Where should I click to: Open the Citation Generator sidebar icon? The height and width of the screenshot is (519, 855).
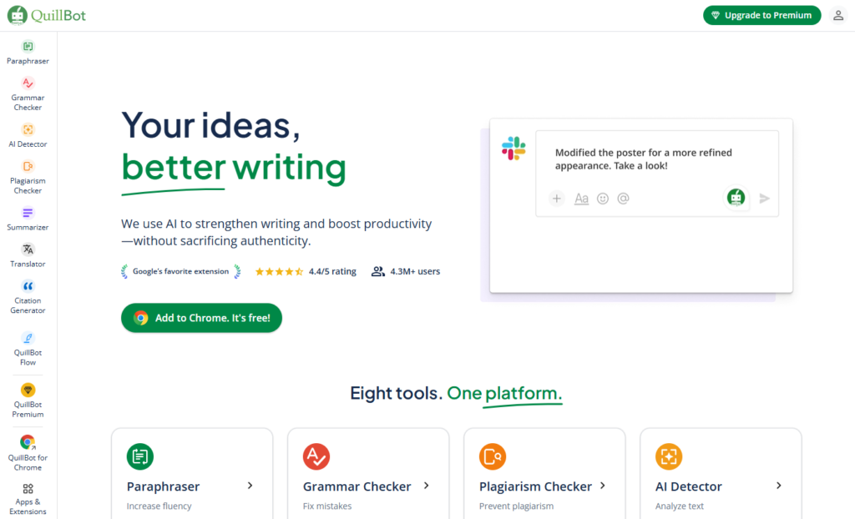pyautogui.click(x=28, y=286)
